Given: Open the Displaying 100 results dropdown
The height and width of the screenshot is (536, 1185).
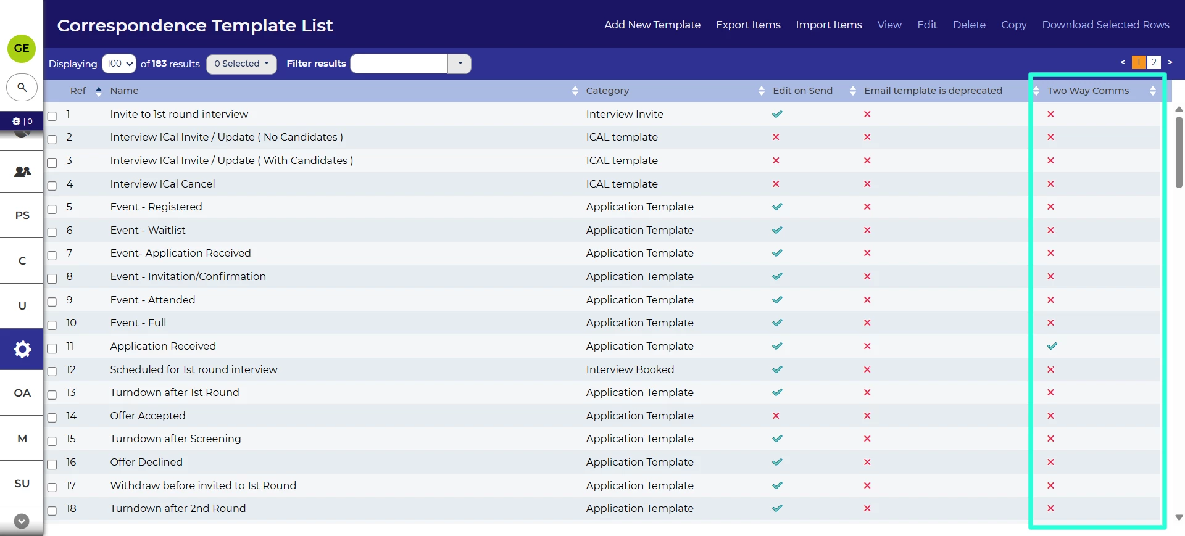Looking at the screenshot, I should 119,64.
